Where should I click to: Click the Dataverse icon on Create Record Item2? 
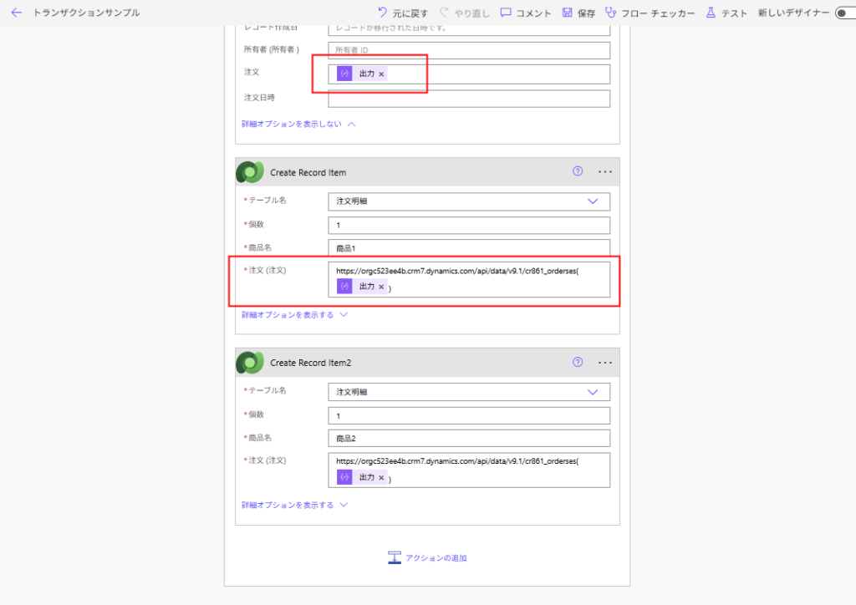(x=249, y=363)
